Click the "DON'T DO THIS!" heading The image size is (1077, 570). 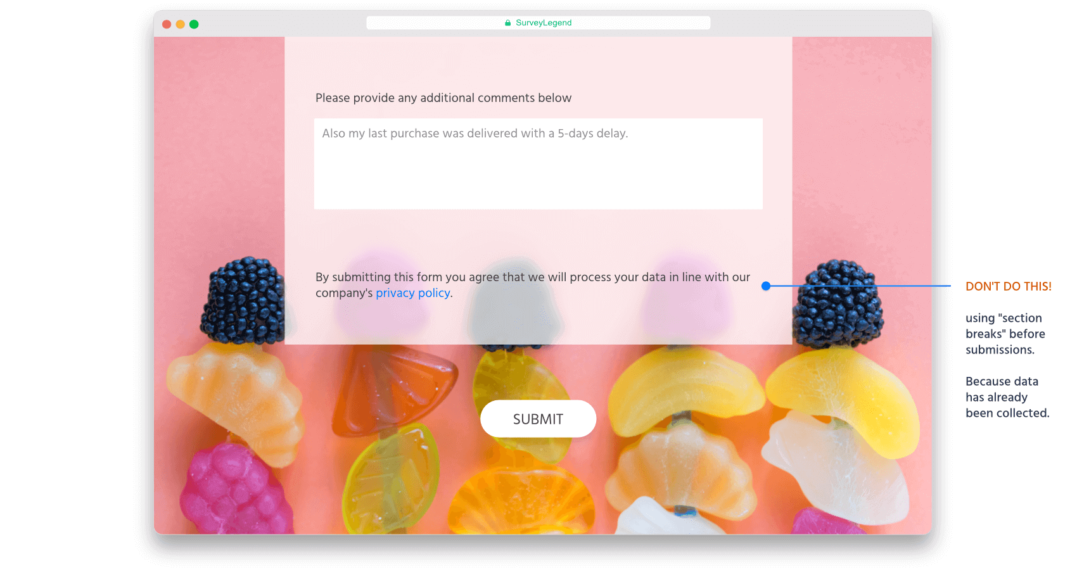point(1008,286)
